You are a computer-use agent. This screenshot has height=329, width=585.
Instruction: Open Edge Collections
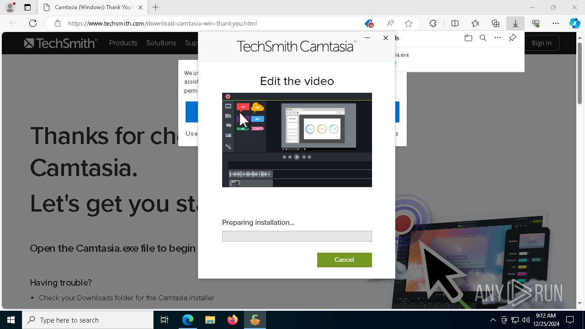click(495, 23)
